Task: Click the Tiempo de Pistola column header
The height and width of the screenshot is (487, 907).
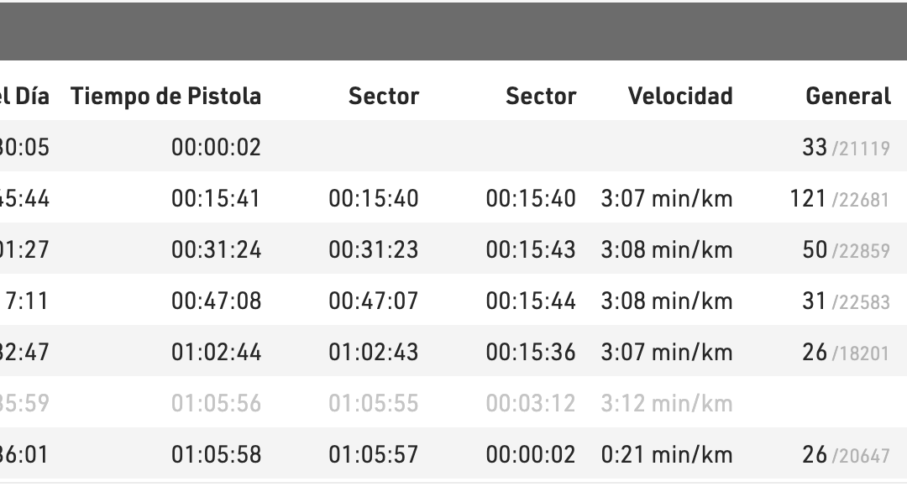Action: 166,97
